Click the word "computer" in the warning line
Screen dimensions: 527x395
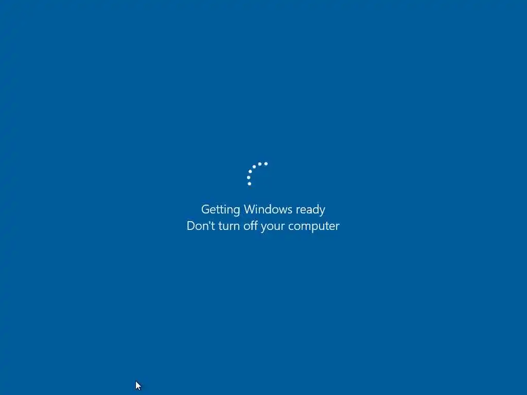coord(313,226)
